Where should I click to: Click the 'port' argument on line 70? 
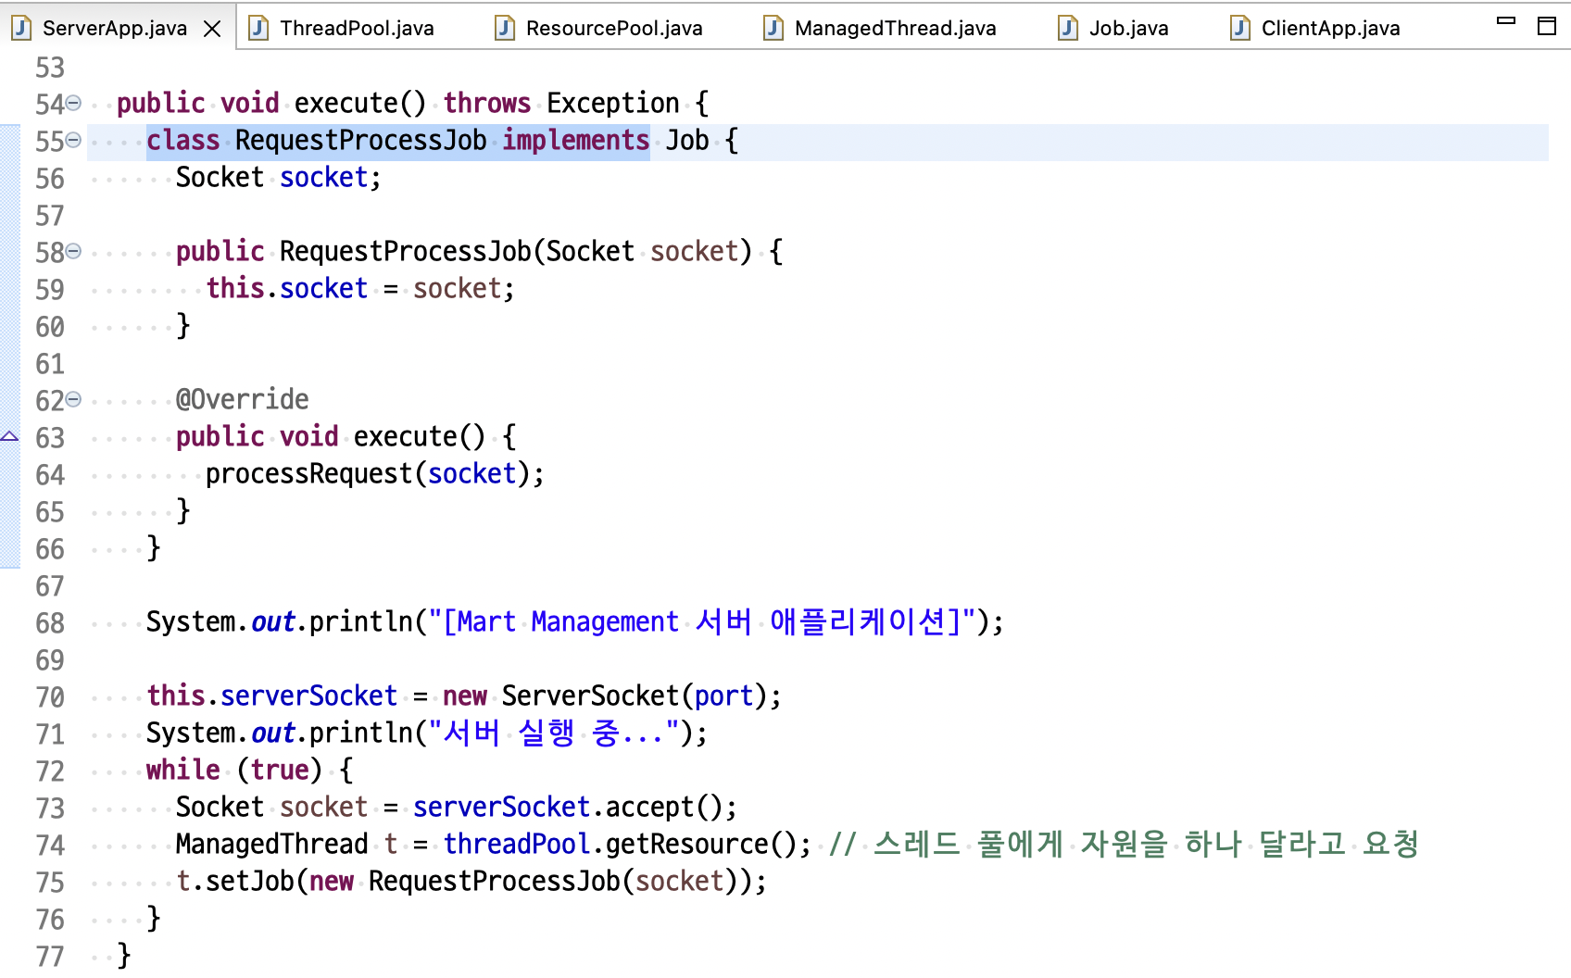click(x=724, y=696)
